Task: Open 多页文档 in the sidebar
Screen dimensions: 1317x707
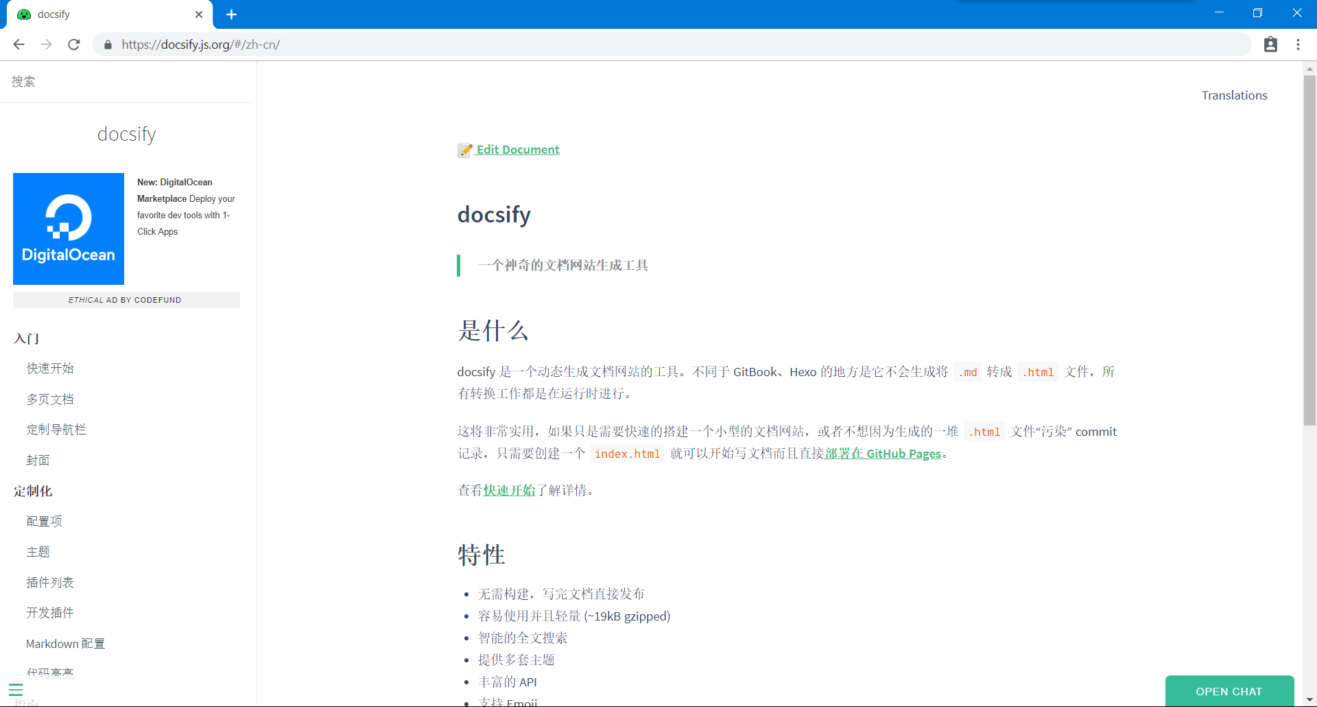Action: point(50,399)
